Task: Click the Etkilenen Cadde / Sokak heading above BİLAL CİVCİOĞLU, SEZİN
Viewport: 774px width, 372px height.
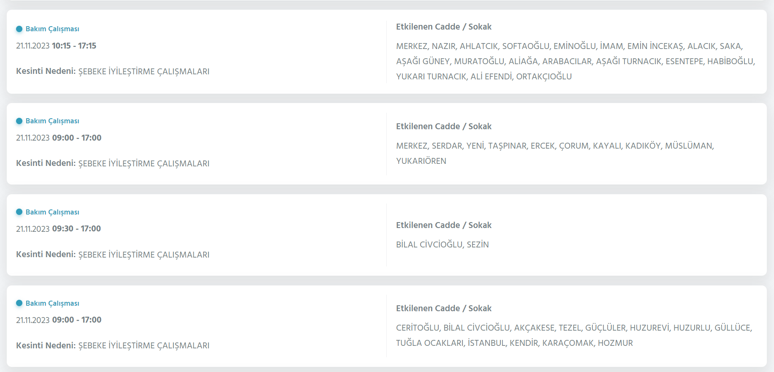Action: (443, 225)
